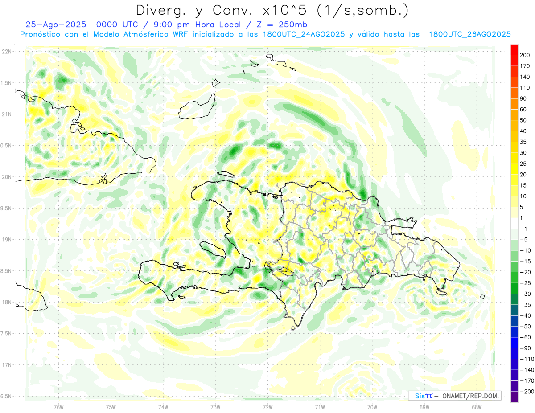Click latitude label '19N'
This screenshot has width=535, height=413.
(x=7, y=240)
